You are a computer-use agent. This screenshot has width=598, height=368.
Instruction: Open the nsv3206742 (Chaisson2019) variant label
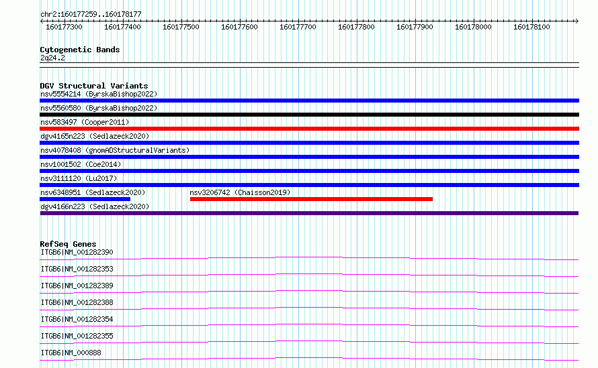pos(240,192)
